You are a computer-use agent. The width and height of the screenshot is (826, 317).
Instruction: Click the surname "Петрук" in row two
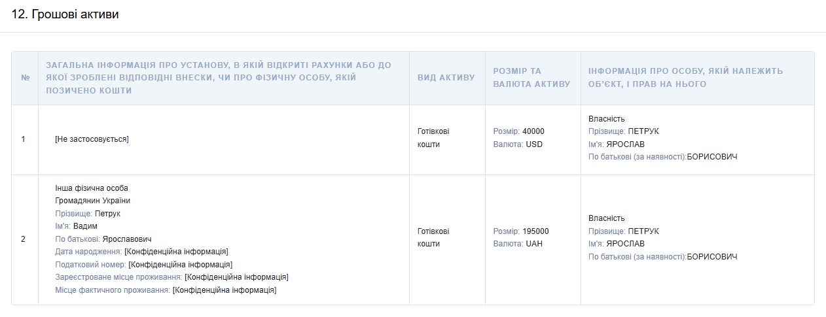click(107, 214)
